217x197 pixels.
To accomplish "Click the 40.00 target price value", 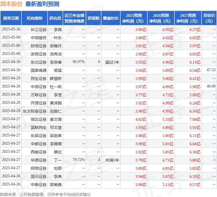I will (211, 86).
